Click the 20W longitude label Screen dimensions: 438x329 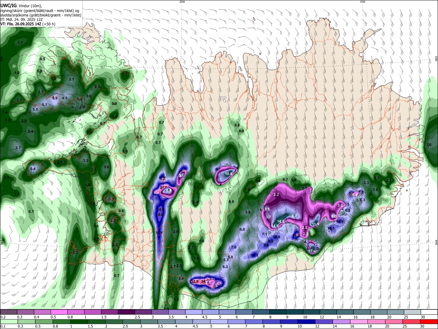click(x=182, y=2)
